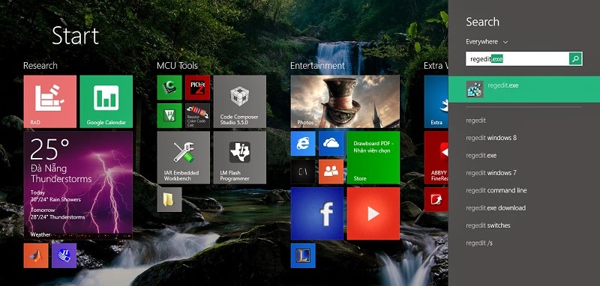
Task: Select the 'regedit command line' suggestion
Action: 496,190
